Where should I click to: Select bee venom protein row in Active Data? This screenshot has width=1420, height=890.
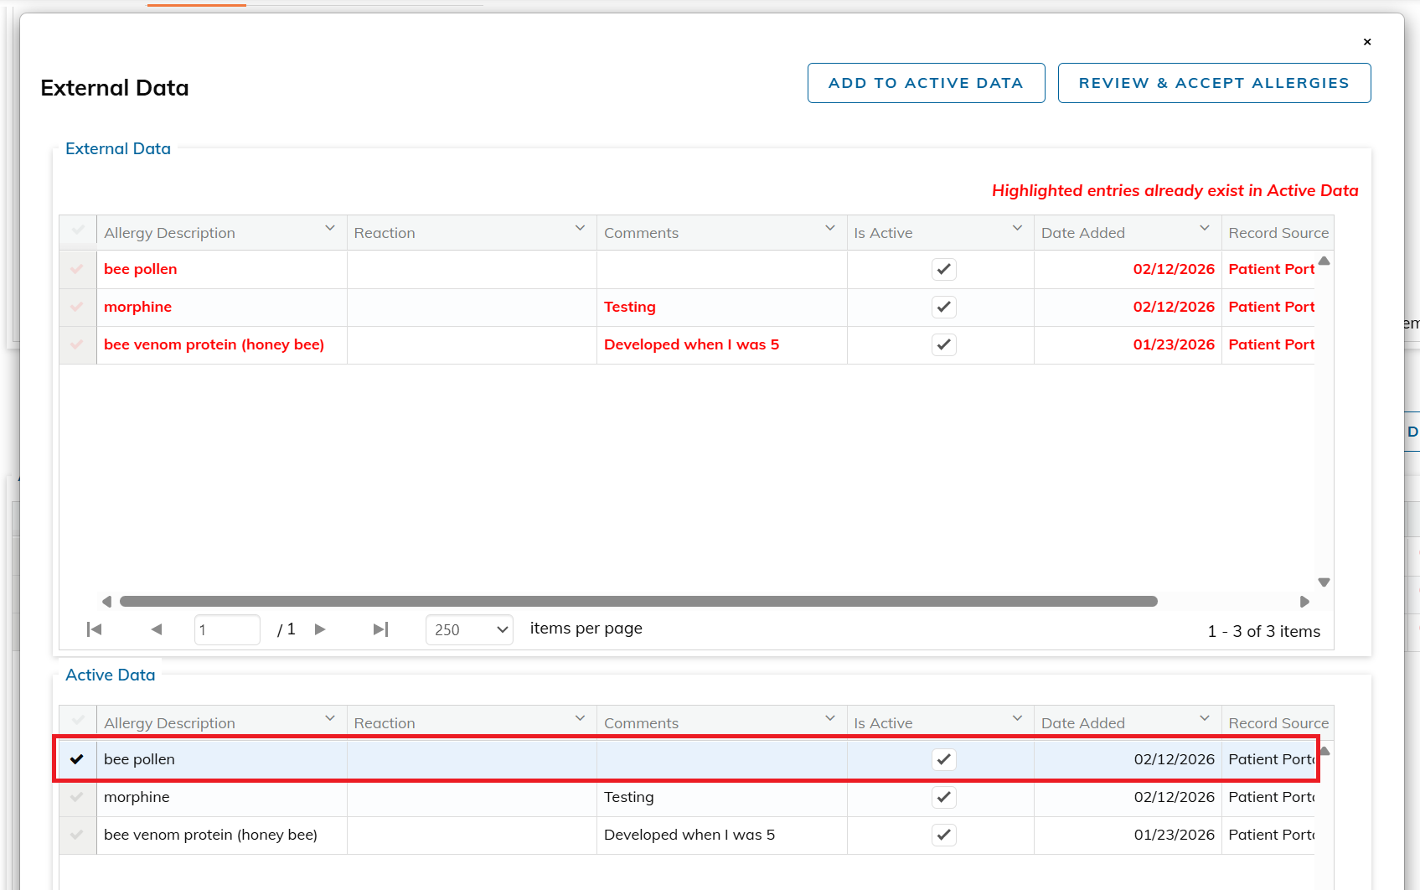77,836
